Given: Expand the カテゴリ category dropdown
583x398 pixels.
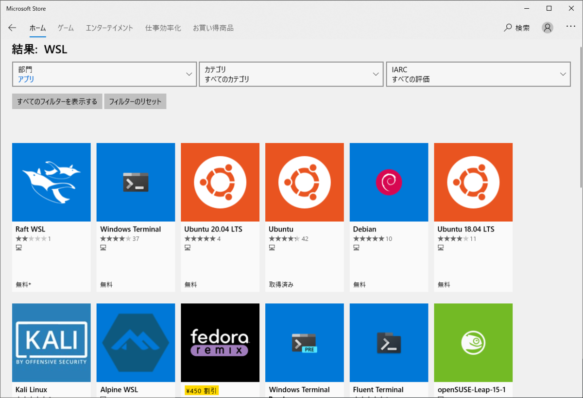Looking at the screenshot, I should coord(291,74).
